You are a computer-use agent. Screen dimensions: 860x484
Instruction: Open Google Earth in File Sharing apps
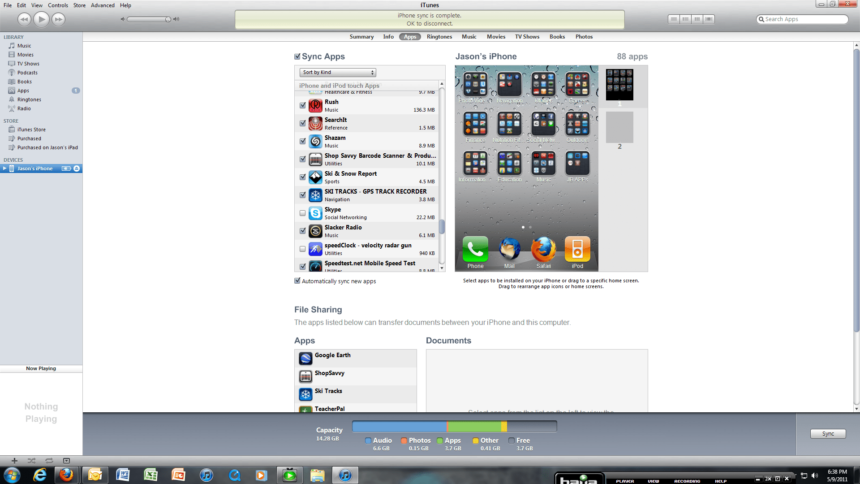356,359
